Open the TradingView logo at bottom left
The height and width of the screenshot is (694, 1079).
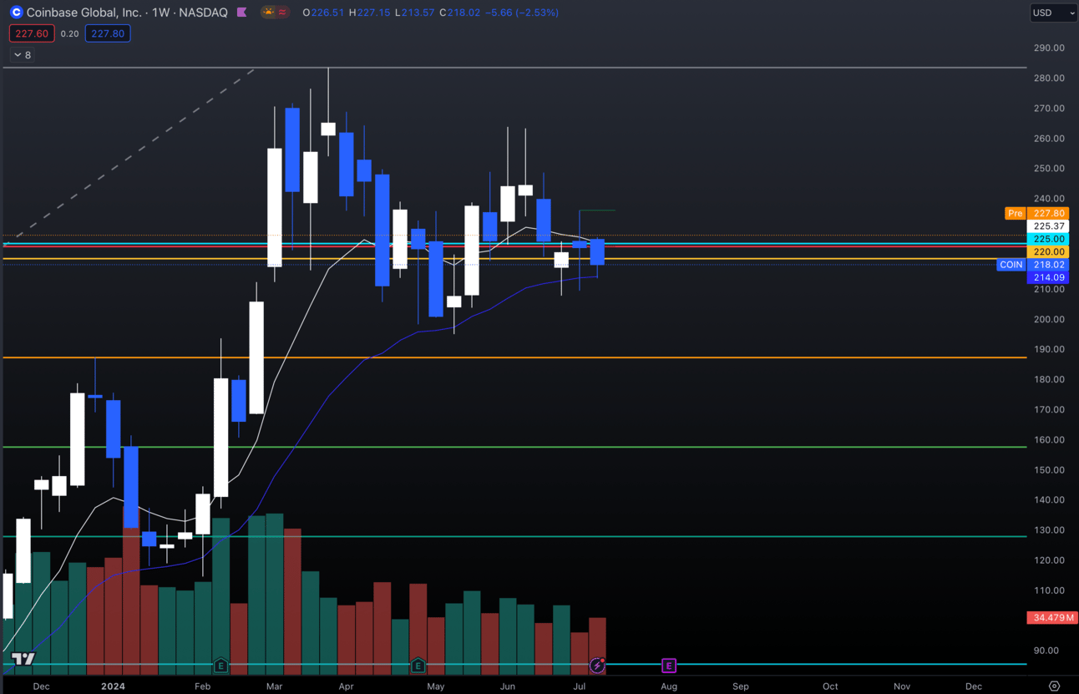(23, 659)
